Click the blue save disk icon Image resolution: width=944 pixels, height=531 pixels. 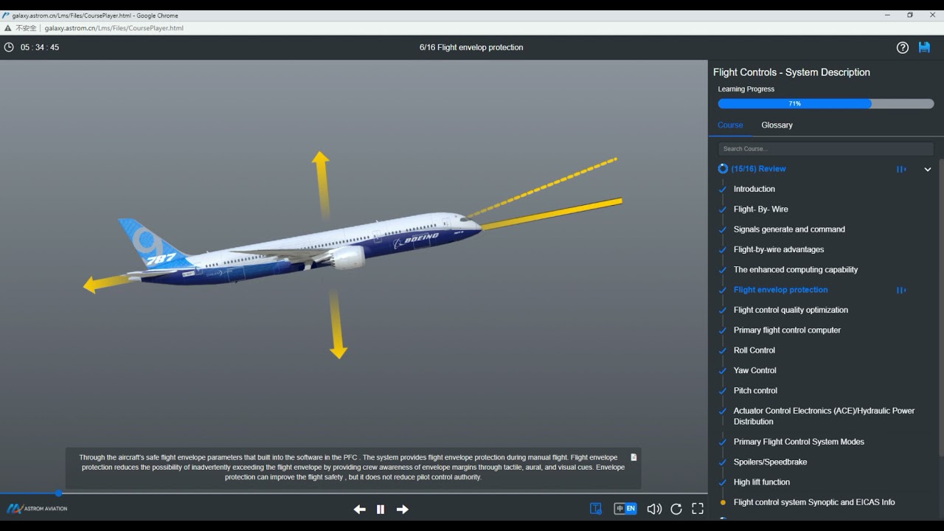click(x=924, y=47)
